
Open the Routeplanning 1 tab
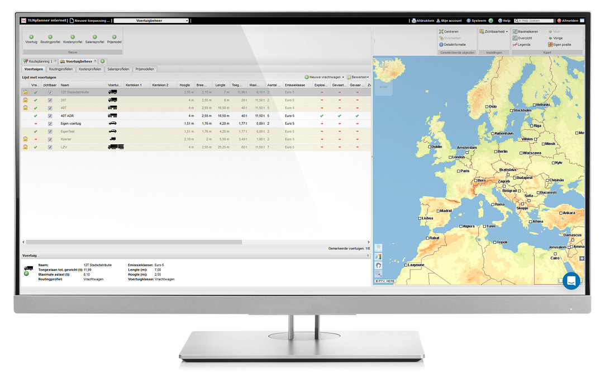coord(39,61)
